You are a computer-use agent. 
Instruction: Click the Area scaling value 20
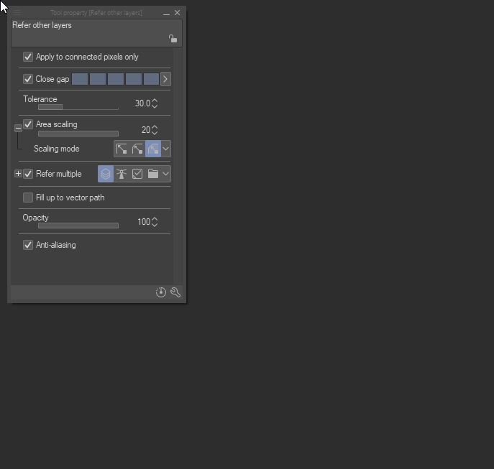click(x=146, y=130)
